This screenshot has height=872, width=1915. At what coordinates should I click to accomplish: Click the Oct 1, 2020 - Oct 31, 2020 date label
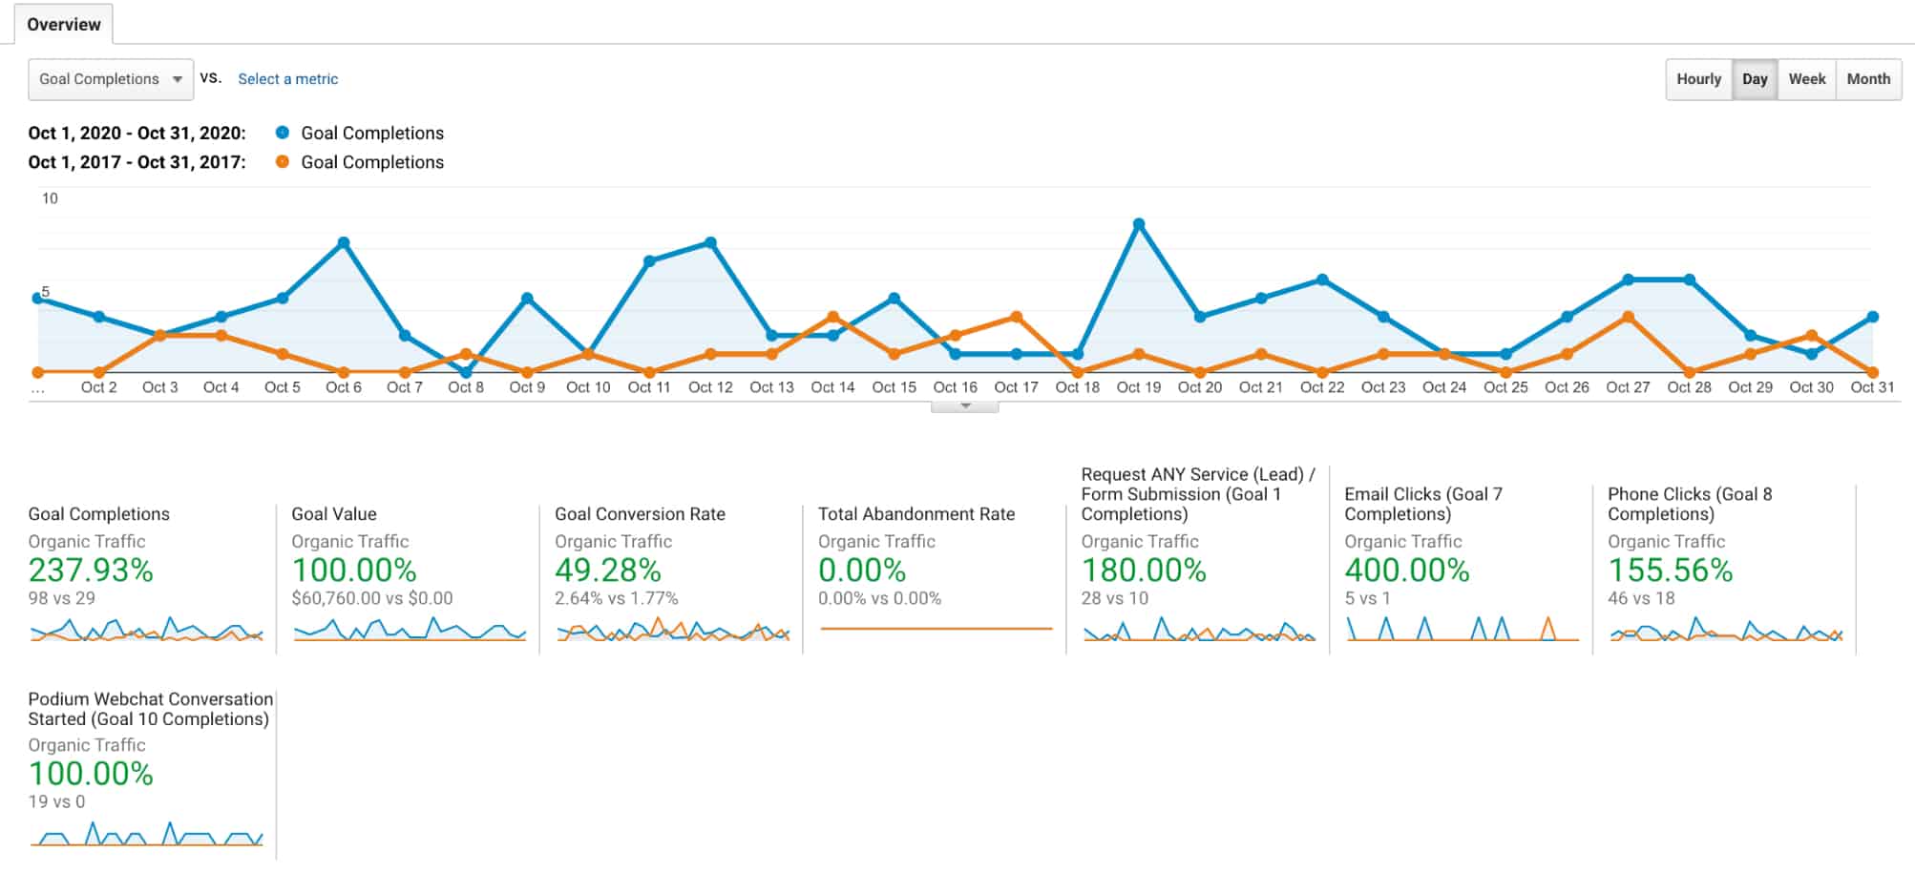[137, 133]
